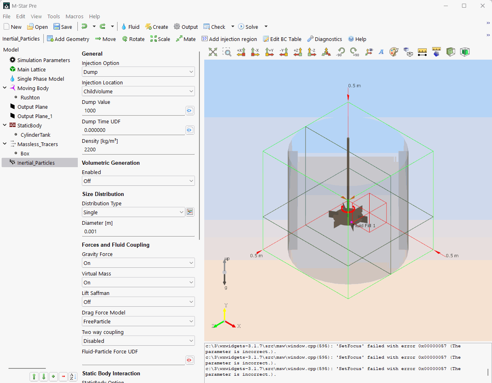Open the Injection Option dropdown
The height and width of the screenshot is (383, 492).
[138, 72]
